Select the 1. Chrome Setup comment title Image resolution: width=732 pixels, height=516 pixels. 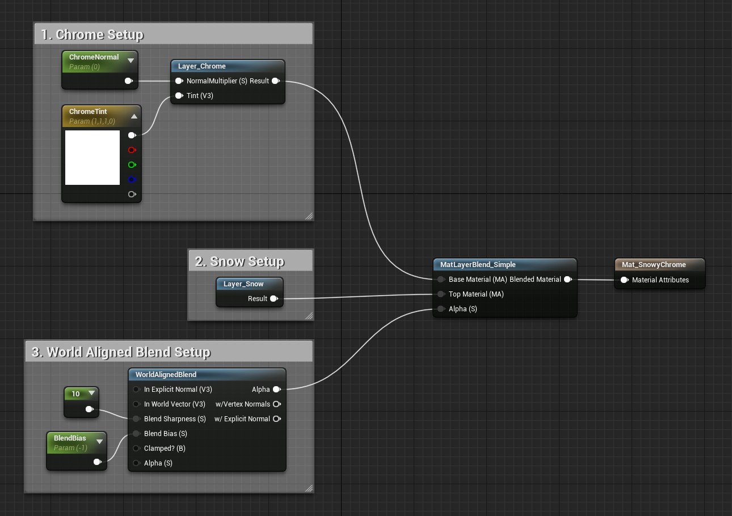(92, 35)
